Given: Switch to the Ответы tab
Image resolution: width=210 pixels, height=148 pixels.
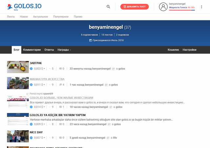Looking at the screenshot, I should point(49,50).
